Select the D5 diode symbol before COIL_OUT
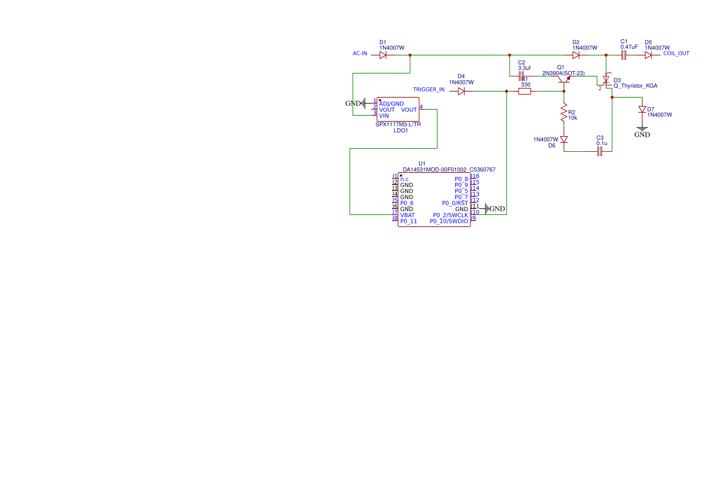Image resolution: width=705 pixels, height=498 pixels. coord(648,55)
